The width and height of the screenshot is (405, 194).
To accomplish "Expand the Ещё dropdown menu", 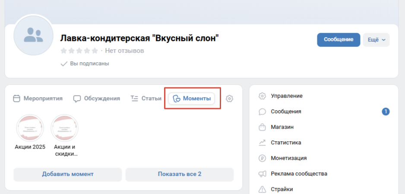I will click(x=376, y=39).
